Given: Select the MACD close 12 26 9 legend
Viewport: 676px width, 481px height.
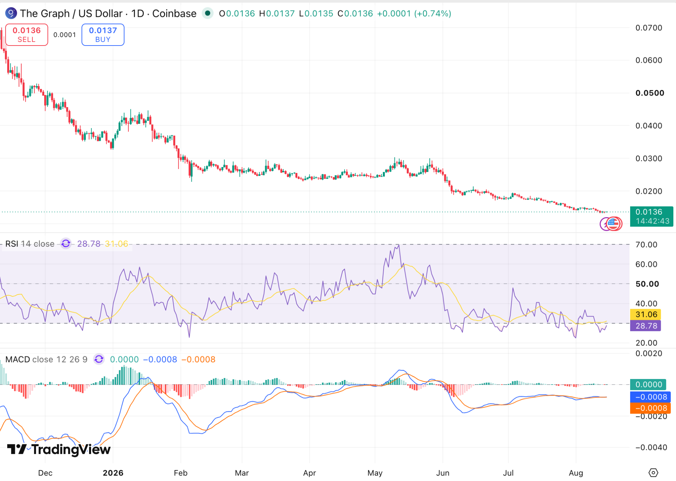Looking at the screenshot, I should (47, 359).
